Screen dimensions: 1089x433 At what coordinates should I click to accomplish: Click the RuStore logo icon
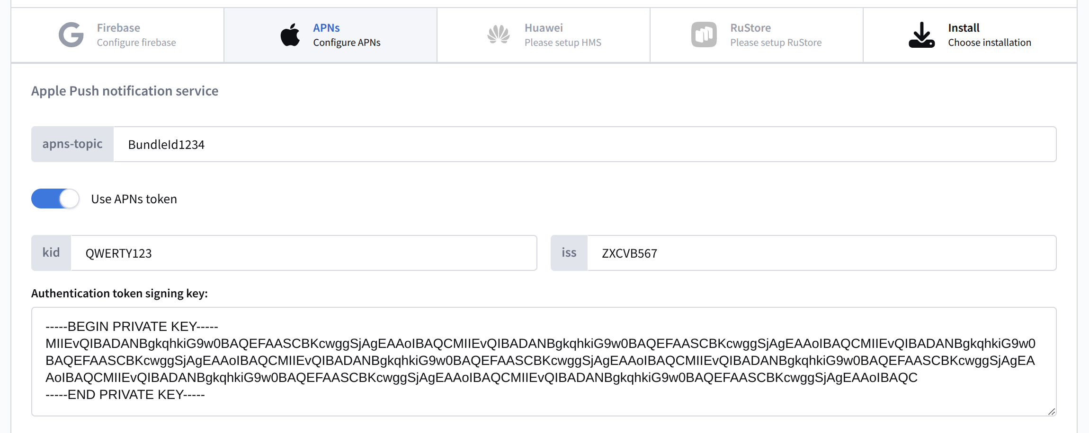point(704,35)
